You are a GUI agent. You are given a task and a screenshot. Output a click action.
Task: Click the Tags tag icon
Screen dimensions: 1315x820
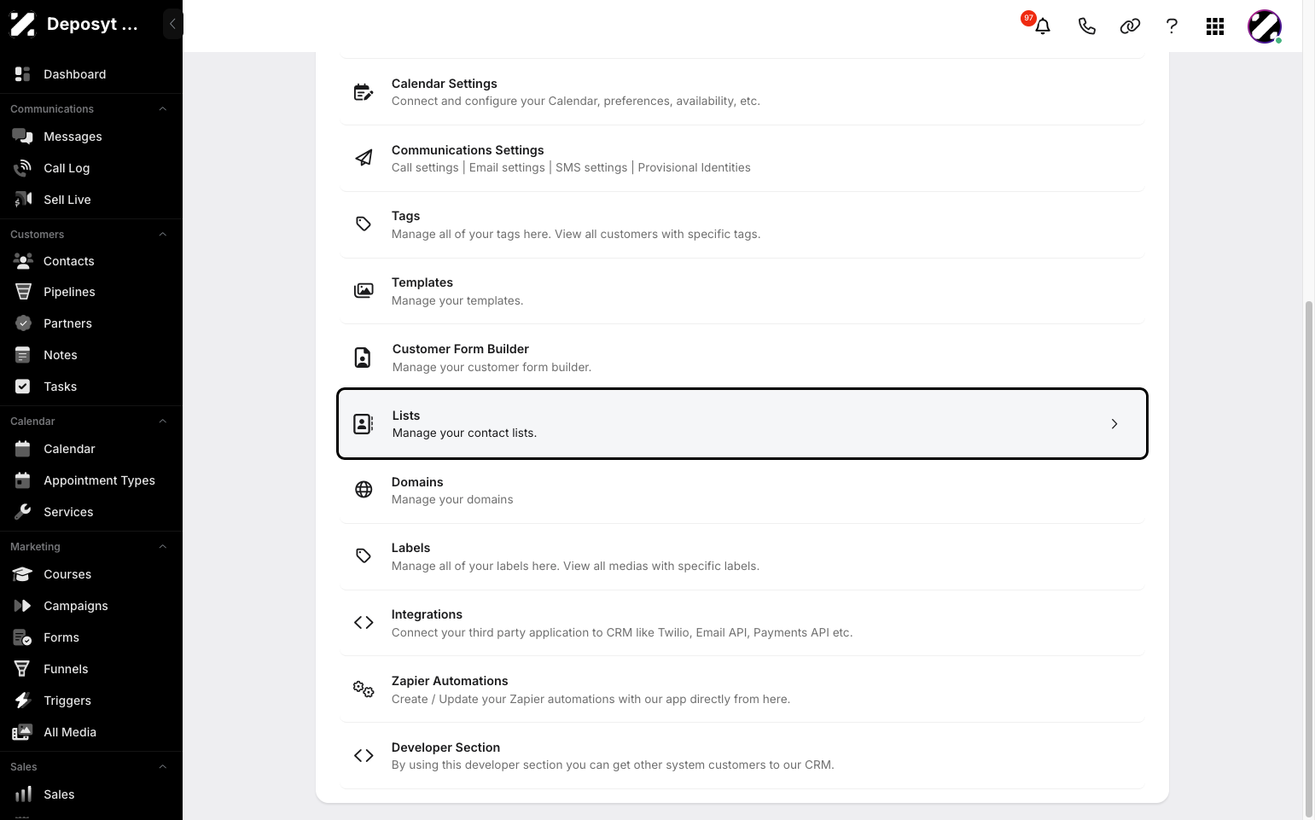pos(364,224)
